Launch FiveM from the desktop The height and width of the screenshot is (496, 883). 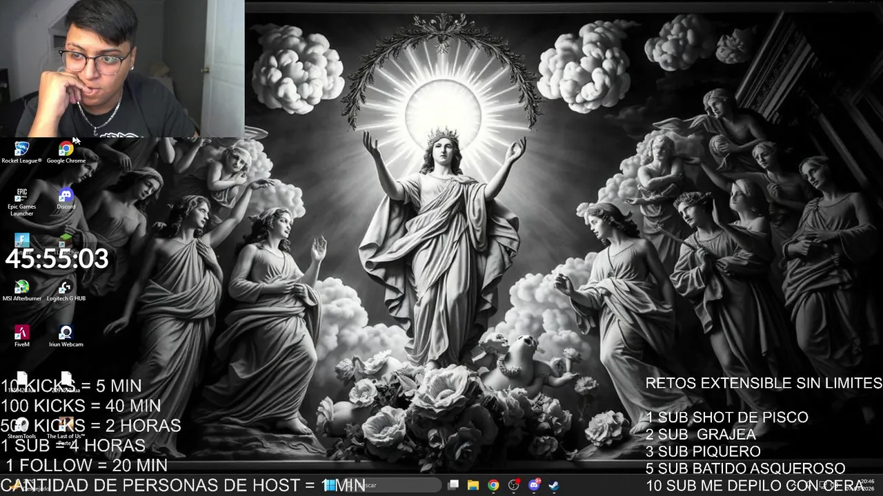click(x=21, y=337)
